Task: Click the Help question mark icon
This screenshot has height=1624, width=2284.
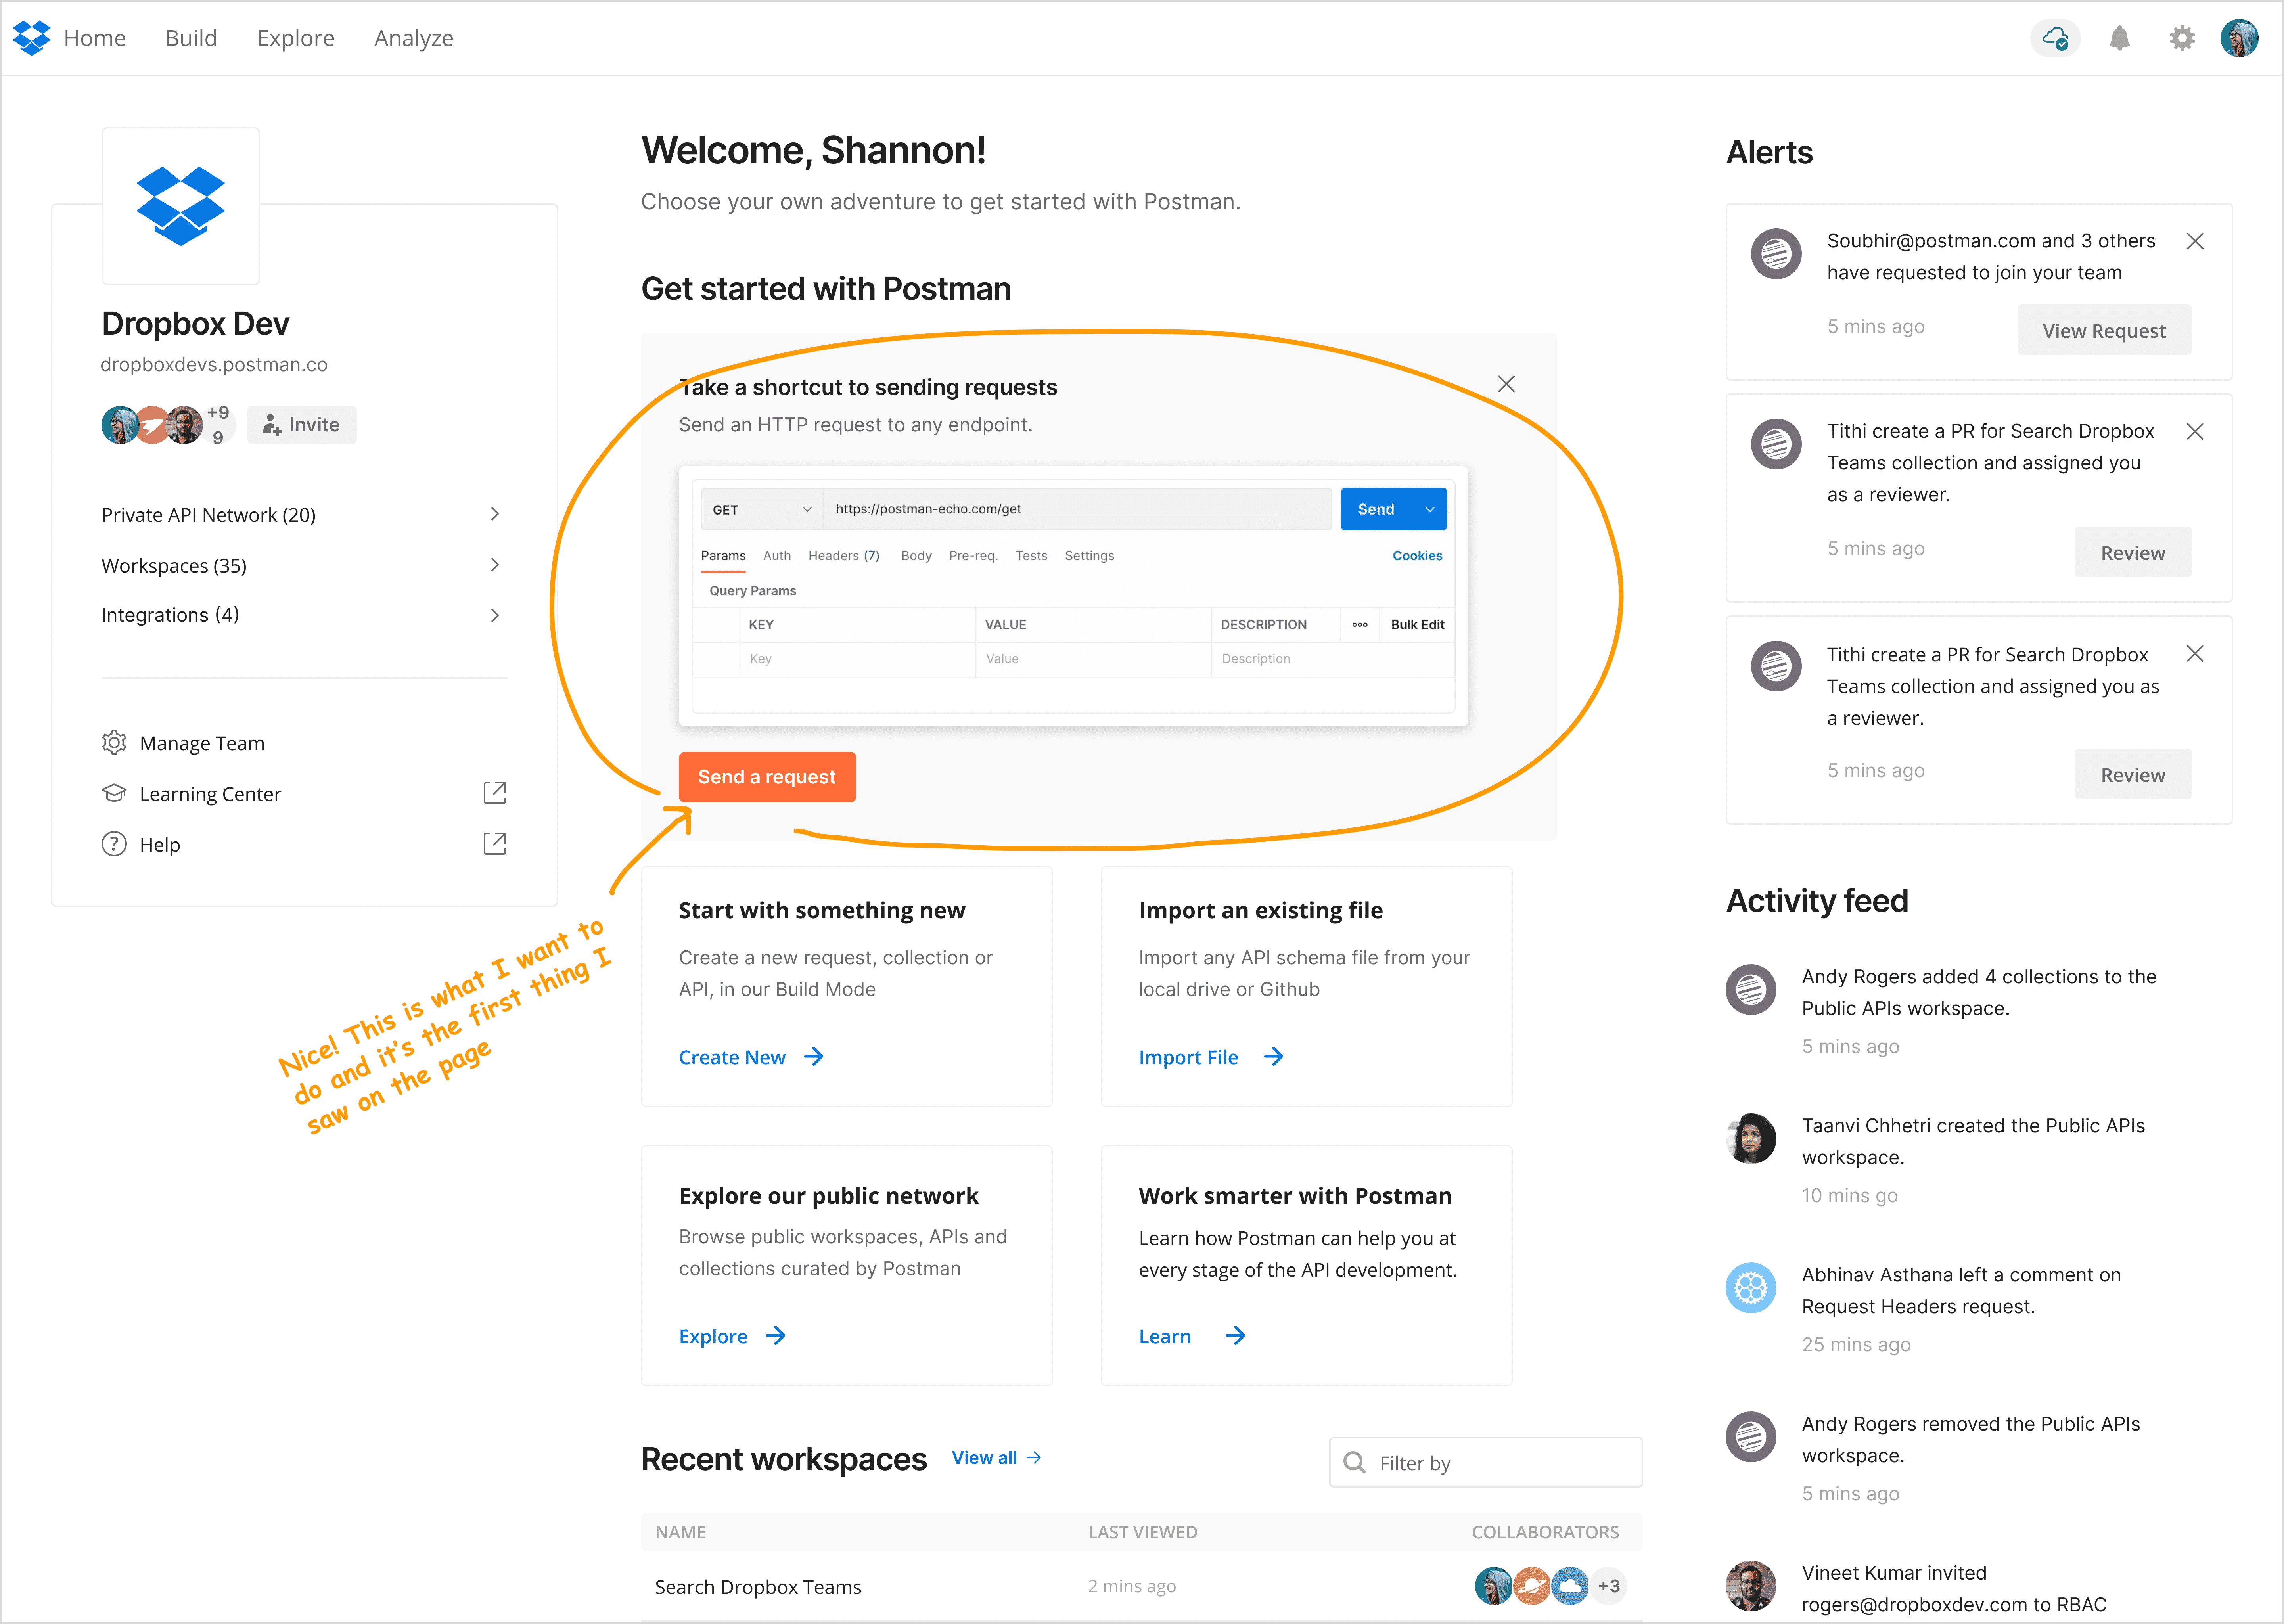Action: (114, 844)
